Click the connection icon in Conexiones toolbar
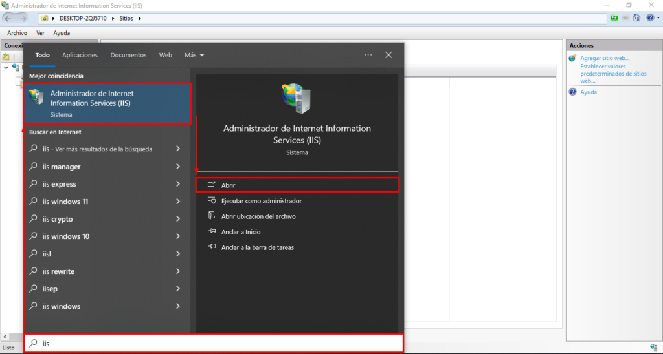 pos(6,57)
